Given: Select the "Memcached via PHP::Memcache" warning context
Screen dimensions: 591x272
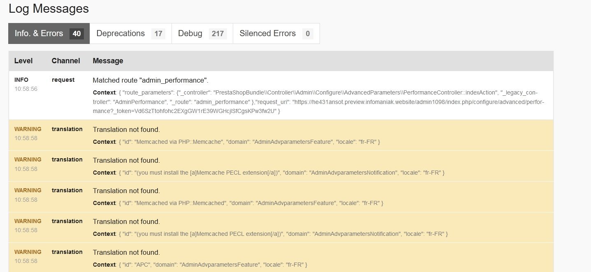Looking at the screenshot, I should pyautogui.click(x=236, y=142).
